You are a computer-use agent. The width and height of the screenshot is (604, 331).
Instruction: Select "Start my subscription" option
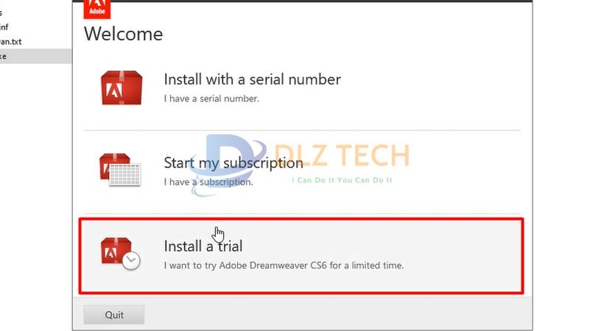[x=233, y=163]
